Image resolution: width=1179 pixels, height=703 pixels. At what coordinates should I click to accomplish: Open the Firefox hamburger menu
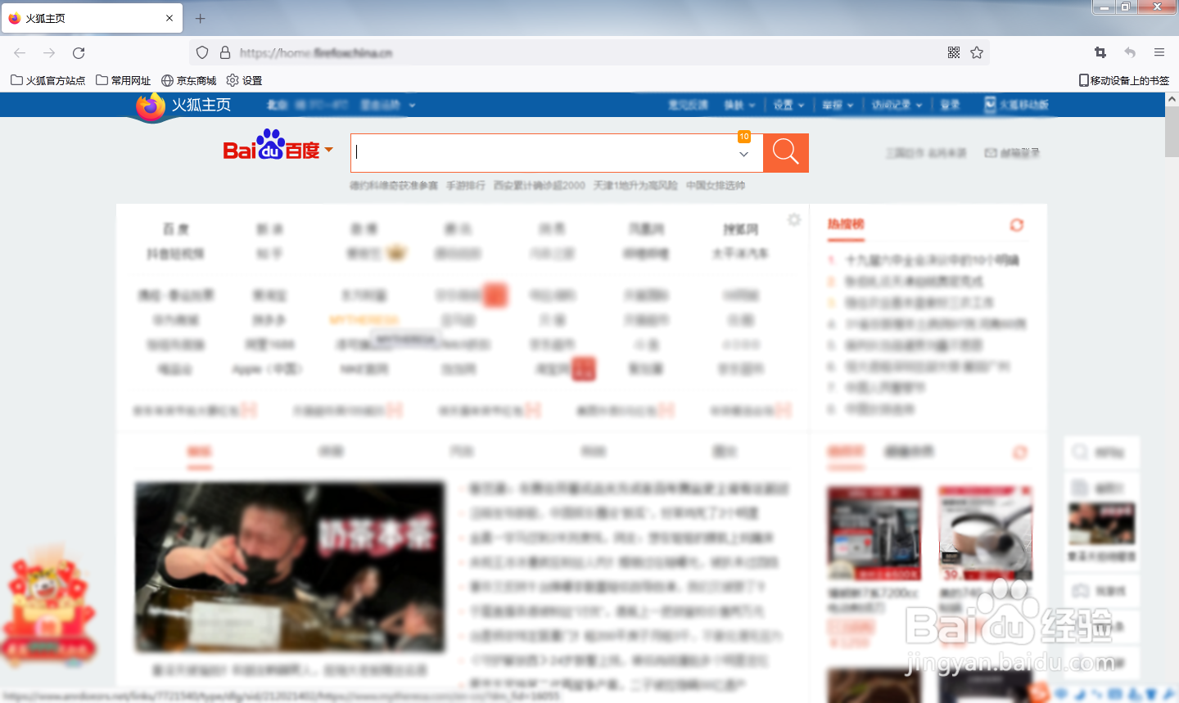1159,52
